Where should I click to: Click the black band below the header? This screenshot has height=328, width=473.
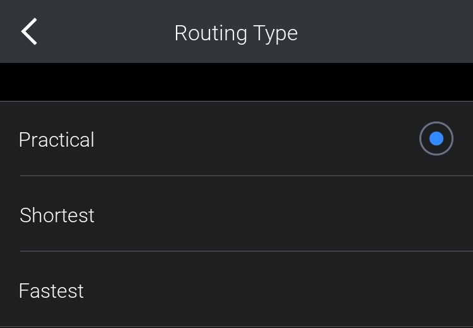(237, 81)
